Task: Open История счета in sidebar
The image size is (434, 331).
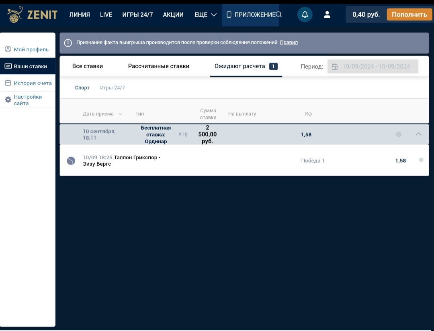Action: [x=33, y=83]
